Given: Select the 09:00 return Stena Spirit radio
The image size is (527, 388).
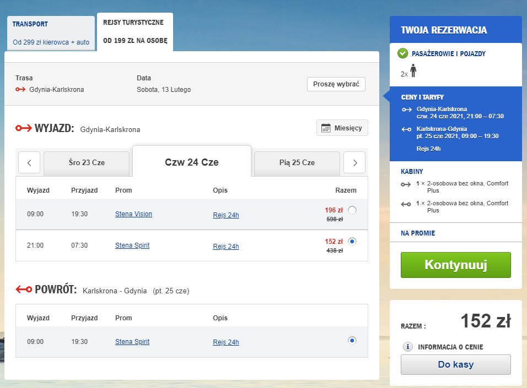Looking at the screenshot, I should (x=352, y=340).
